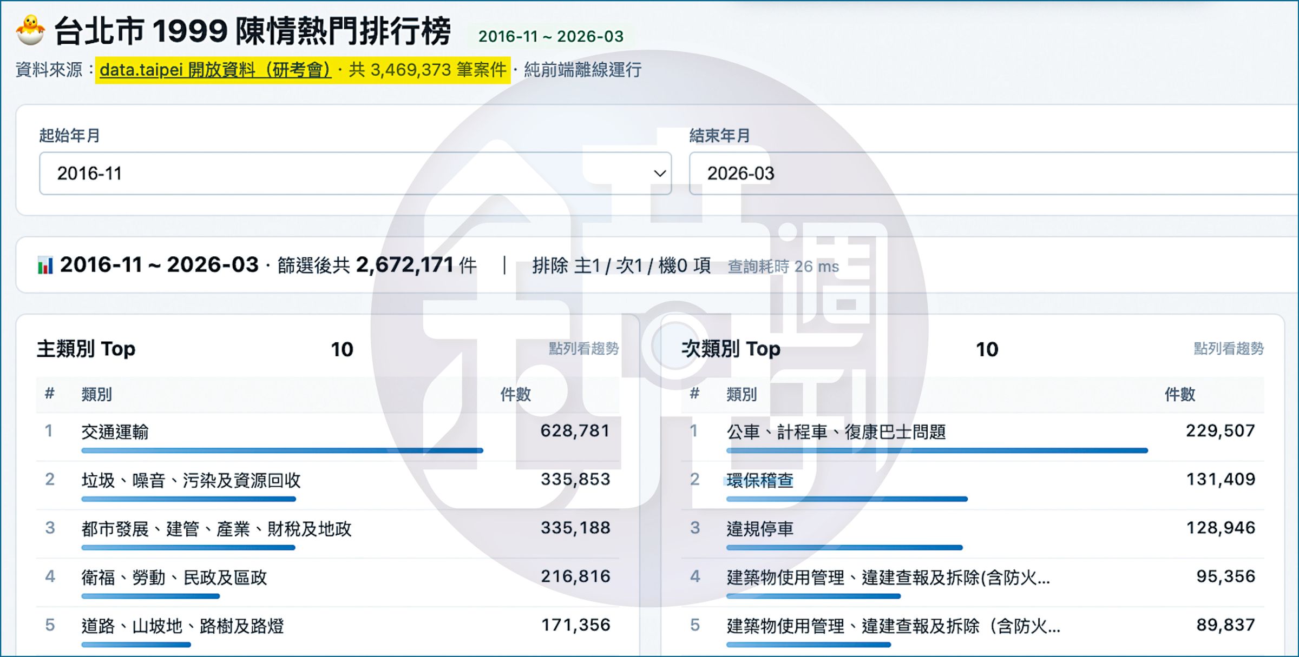This screenshot has height=657, width=1299.
Task: Click the 類別 header in 主類別 table
Action: (97, 394)
